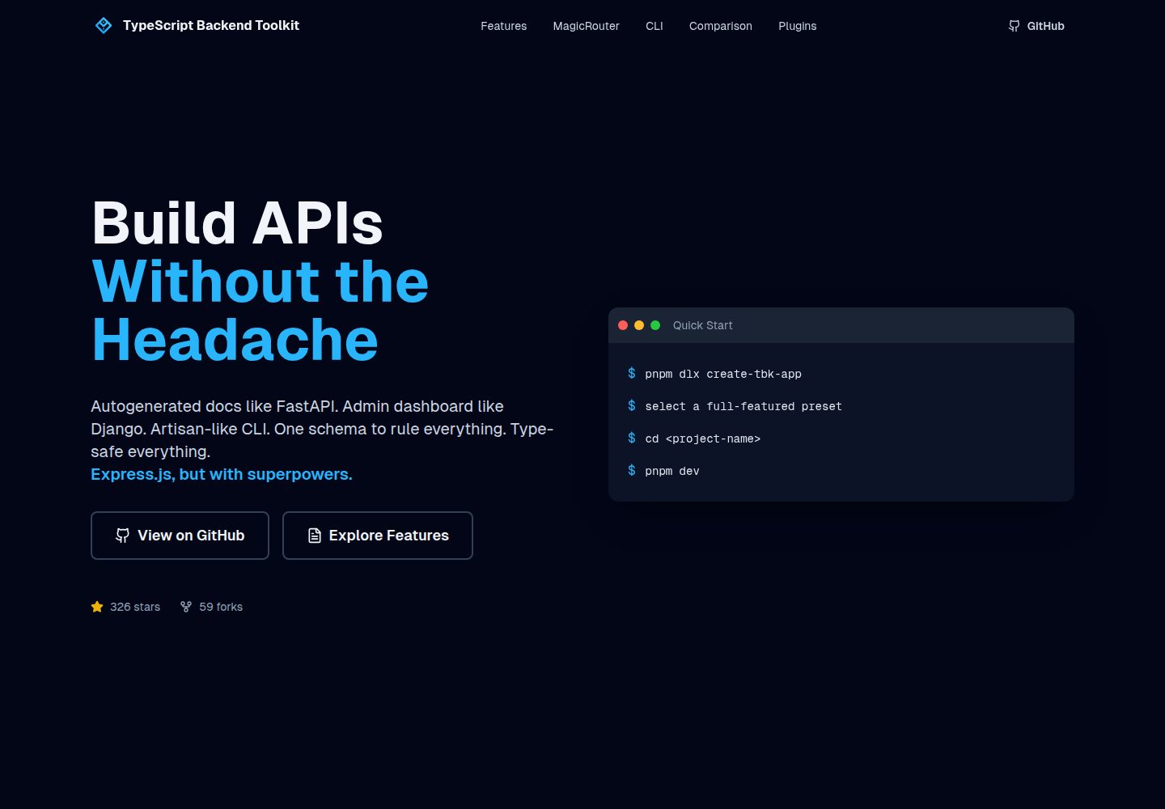Click the 326 stars text
Viewport: 1165px width, 809px height.
point(135,607)
